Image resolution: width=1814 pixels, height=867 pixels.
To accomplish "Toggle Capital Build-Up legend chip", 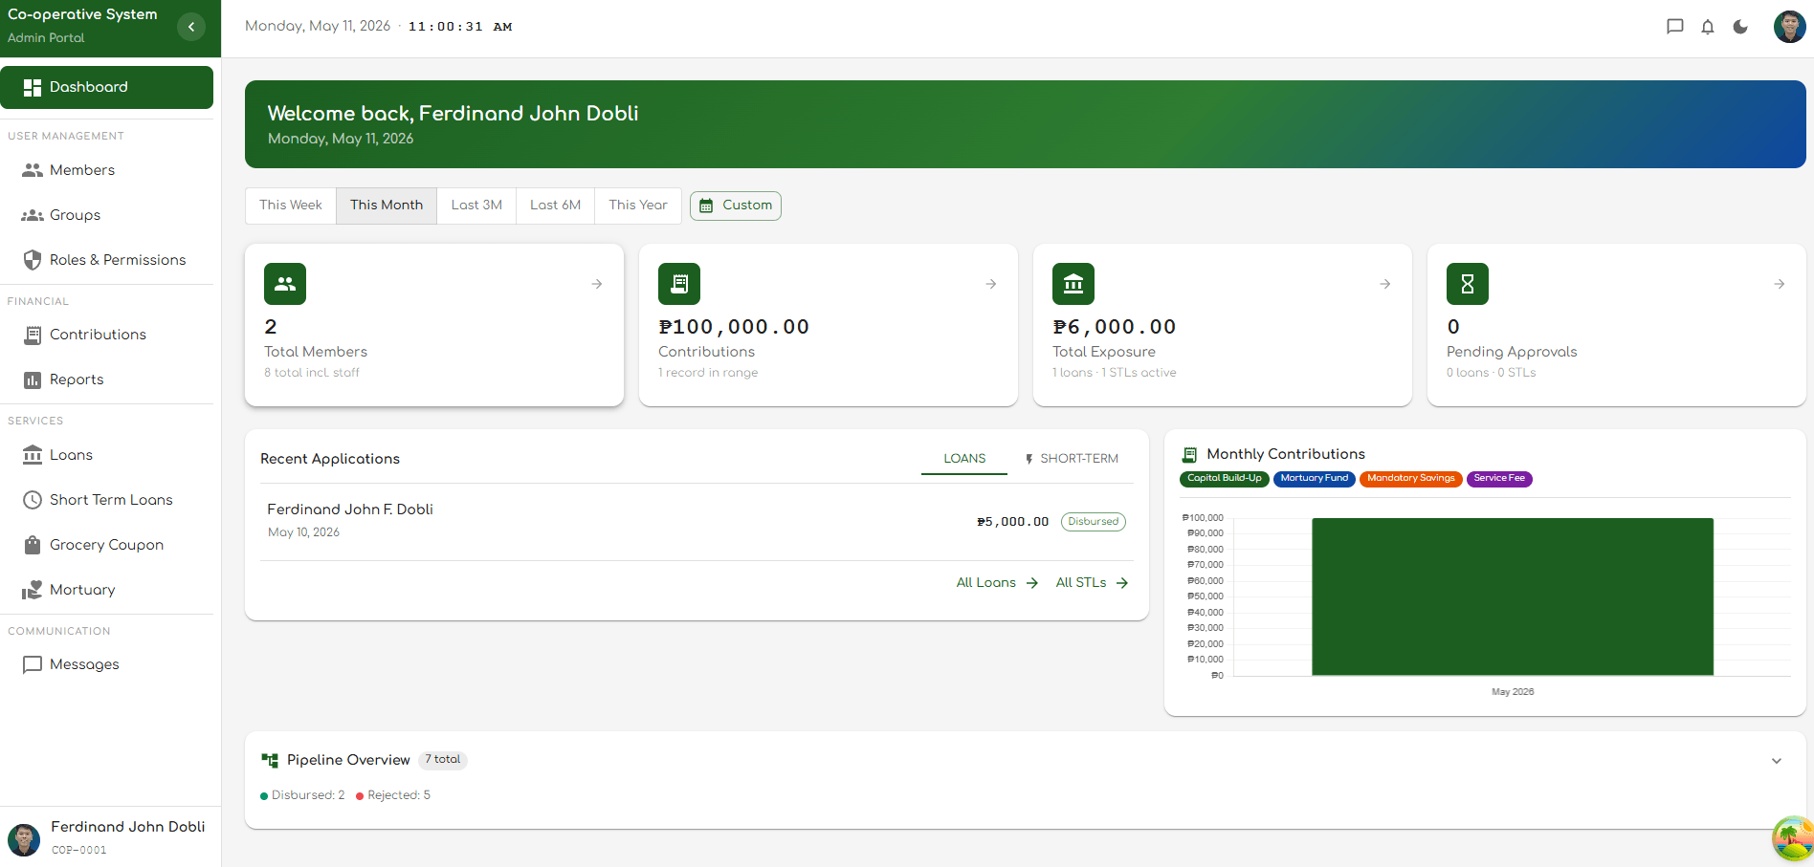I will tap(1225, 479).
